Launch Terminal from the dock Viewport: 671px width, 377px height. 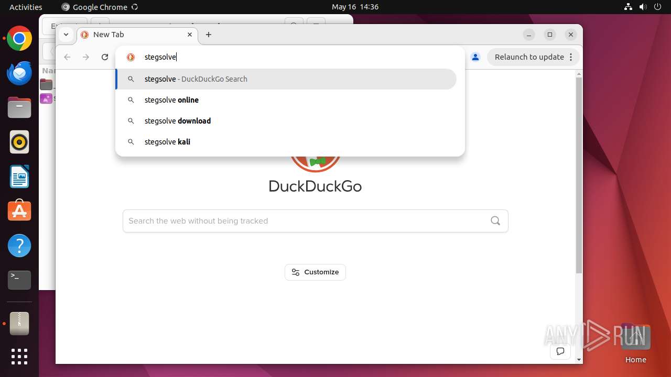point(19,280)
